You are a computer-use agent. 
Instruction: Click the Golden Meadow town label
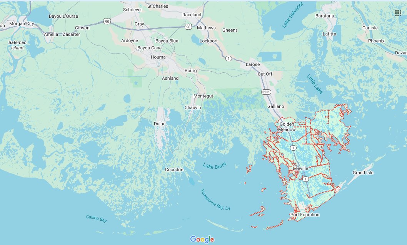point(287,127)
